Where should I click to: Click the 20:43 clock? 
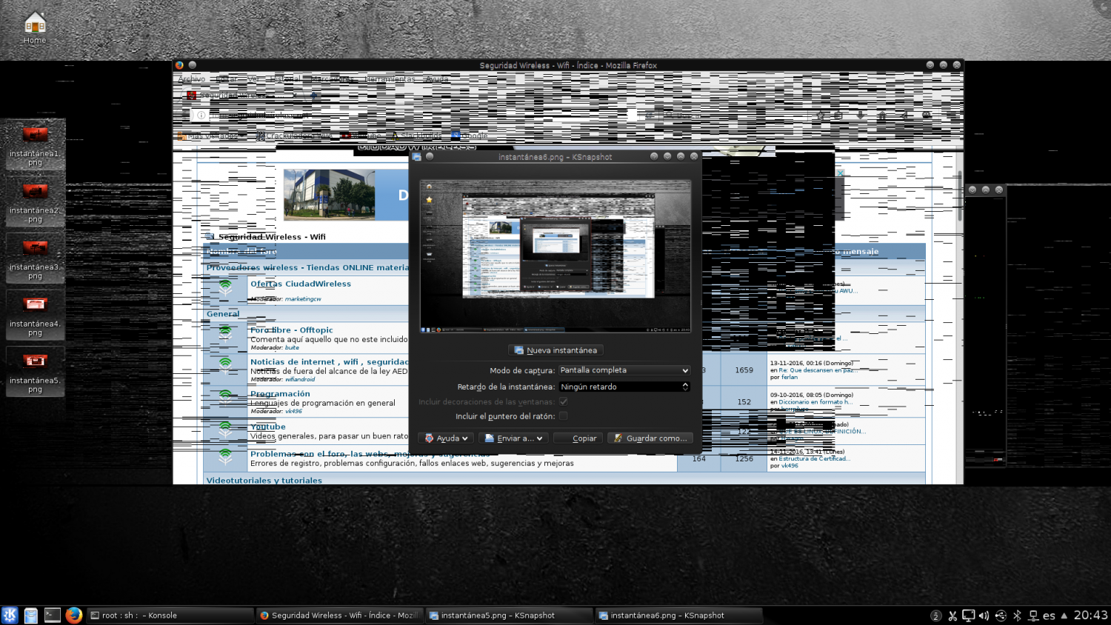(1090, 615)
